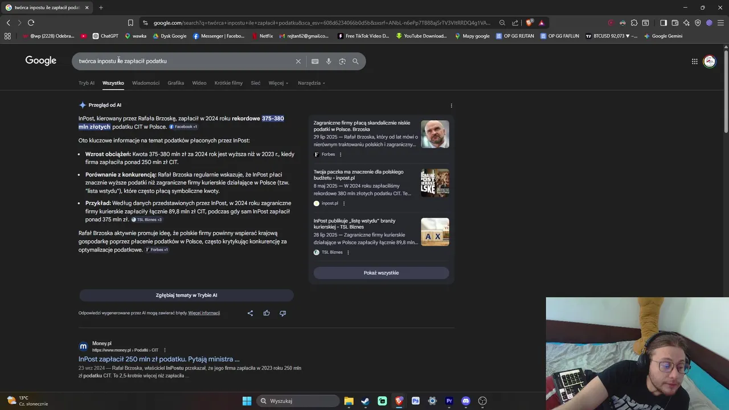Switch to Tryb AI tab
The height and width of the screenshot is (410, 729).
pos(87,83)
